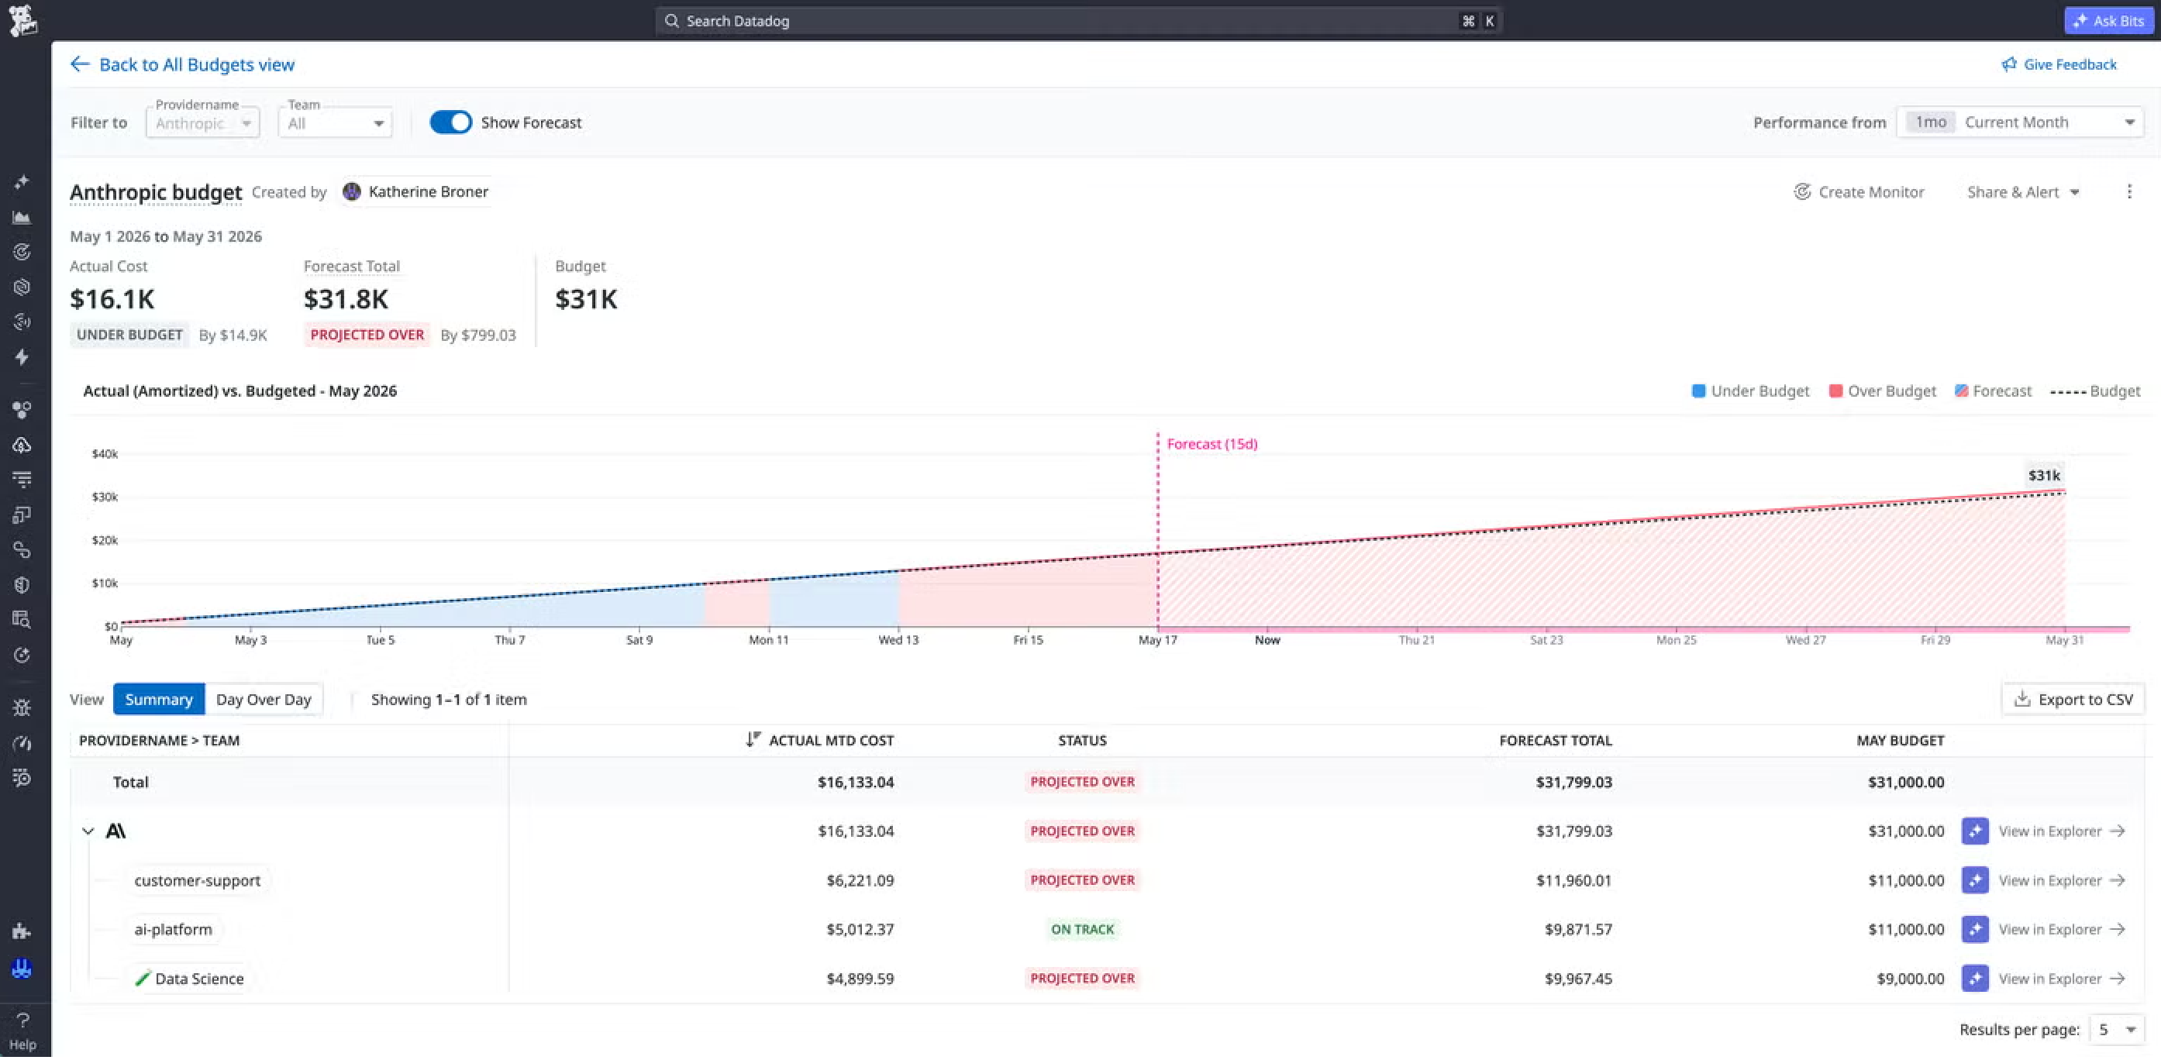This screenshot has width=2161, height=1060.
Task: Click the $31k chart end label
Action: [x=2043, y=476]
